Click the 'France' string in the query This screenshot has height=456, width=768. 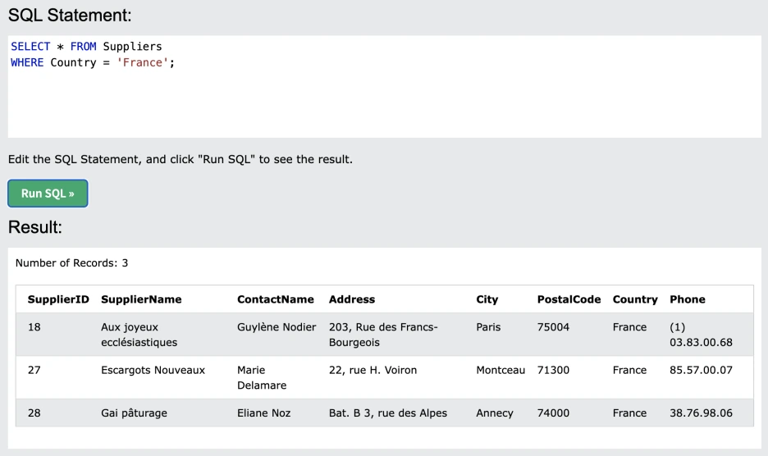[x=144, y=62]
